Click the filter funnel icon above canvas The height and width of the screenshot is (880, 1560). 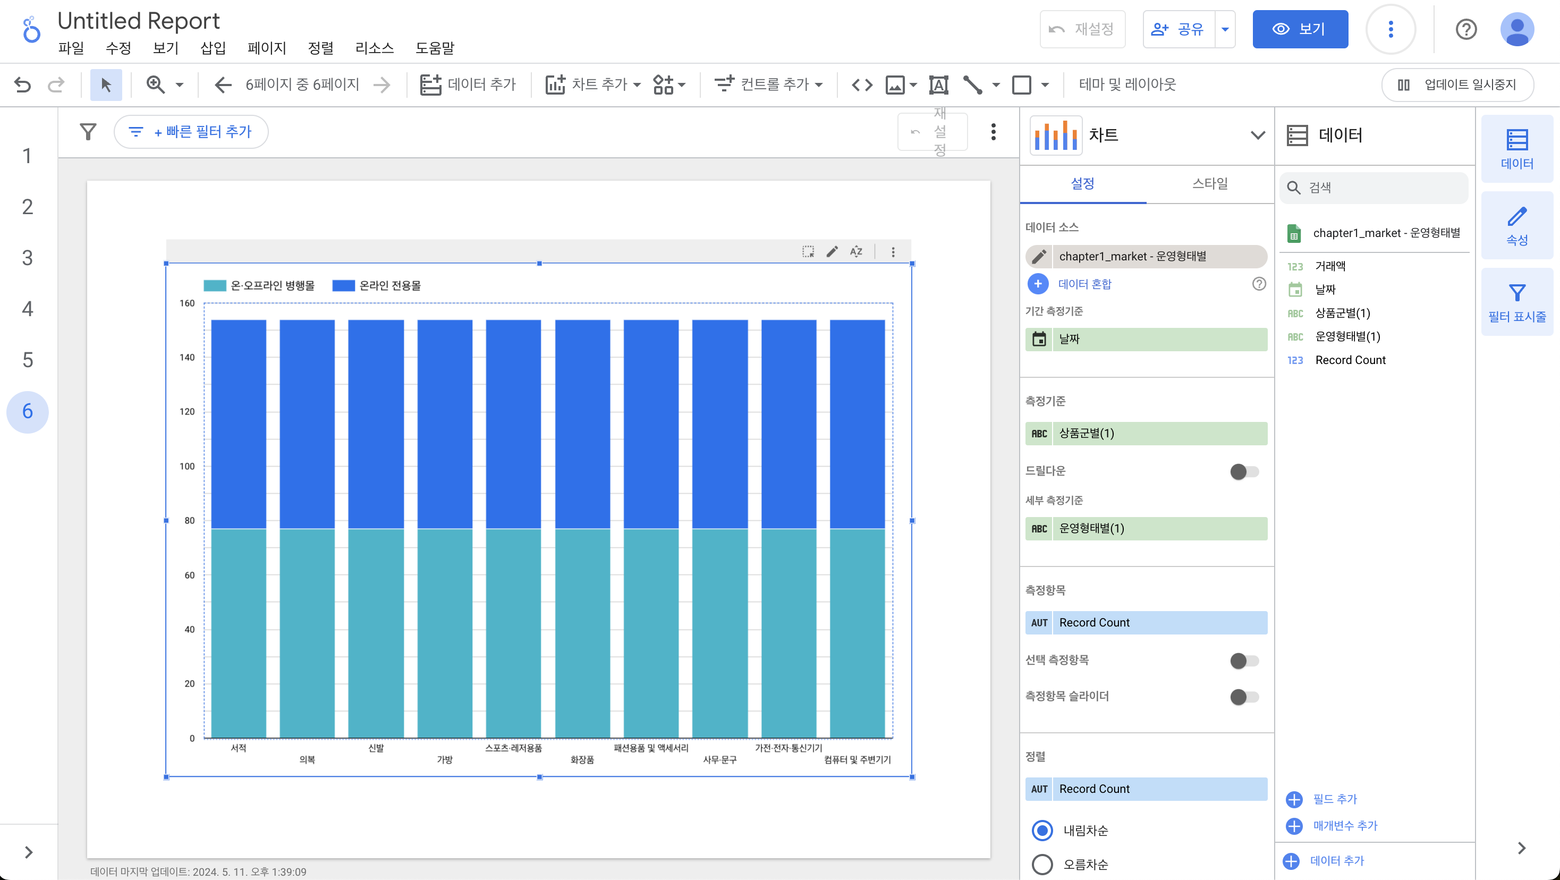(88, 131)
